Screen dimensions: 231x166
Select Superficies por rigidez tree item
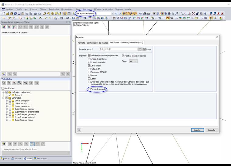24,120
